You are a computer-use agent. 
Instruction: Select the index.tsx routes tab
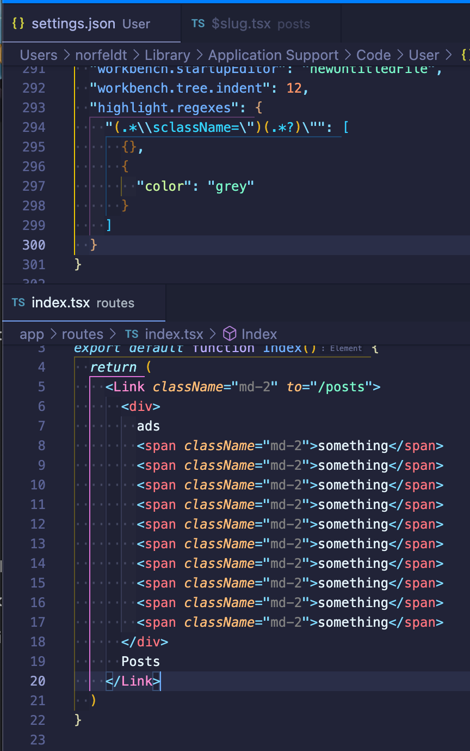click(x=83, y=302)
